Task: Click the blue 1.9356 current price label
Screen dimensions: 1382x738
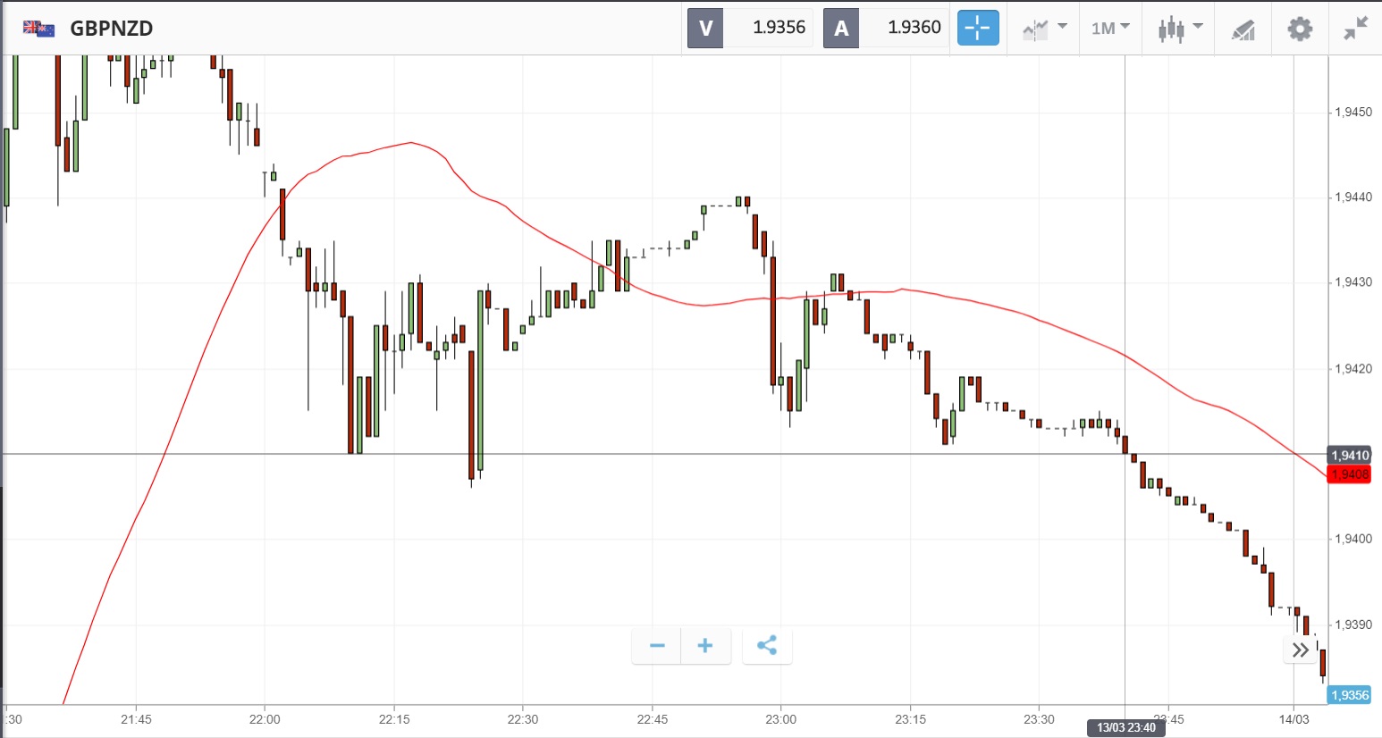Action: 1350,695
